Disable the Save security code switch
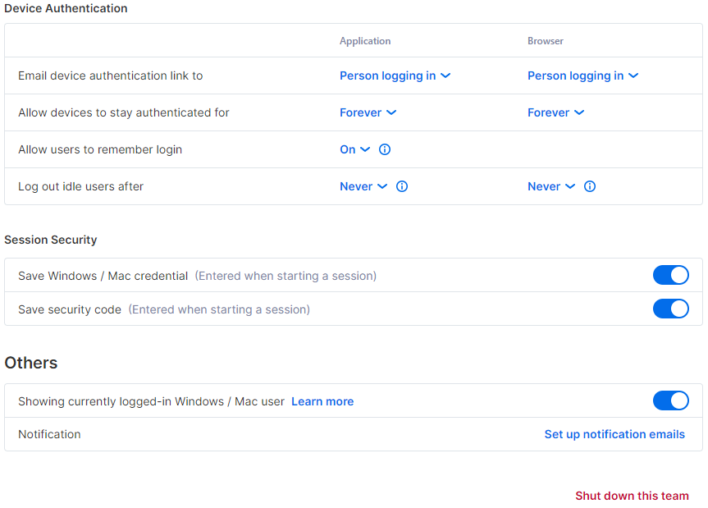 (x=670, y=309)
